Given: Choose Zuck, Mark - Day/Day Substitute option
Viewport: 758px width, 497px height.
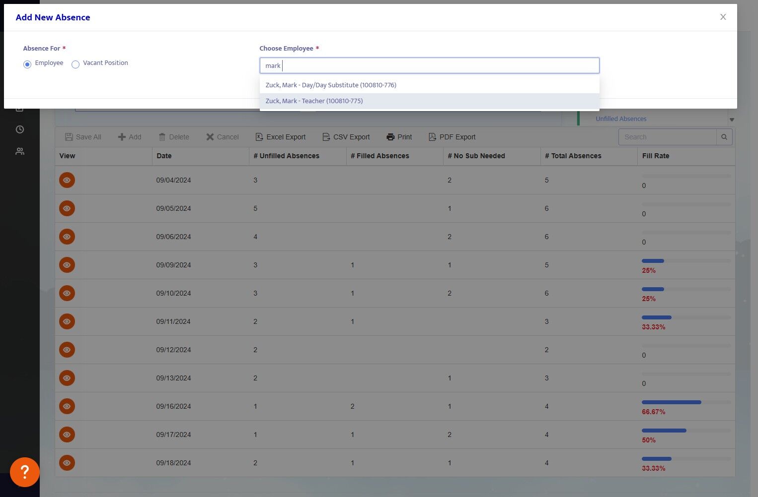Looking at the screenshot, I should pyautogui.click(x=429, y=85).
